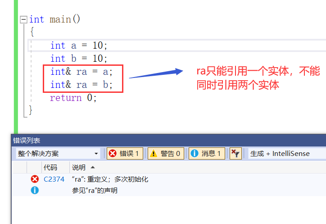Click the return 0; statement
Screen dimensions: 326x224
coord(73,97)
